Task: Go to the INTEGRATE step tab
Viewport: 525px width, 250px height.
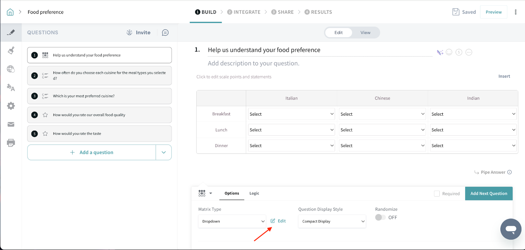Action: click(x=244, y=12)
